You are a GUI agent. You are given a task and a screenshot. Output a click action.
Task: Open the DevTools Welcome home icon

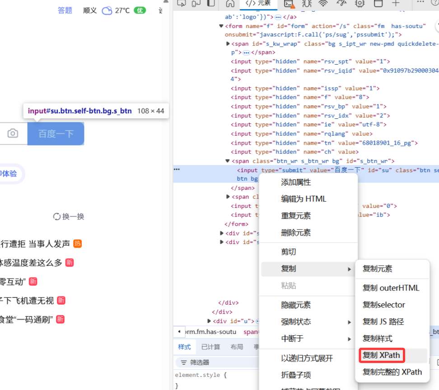[x=230, y=3]
